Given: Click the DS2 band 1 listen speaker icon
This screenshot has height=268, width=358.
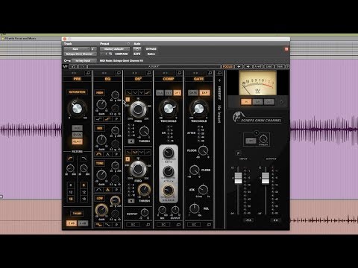Looking at the screenshot, I should pos(131,141).
